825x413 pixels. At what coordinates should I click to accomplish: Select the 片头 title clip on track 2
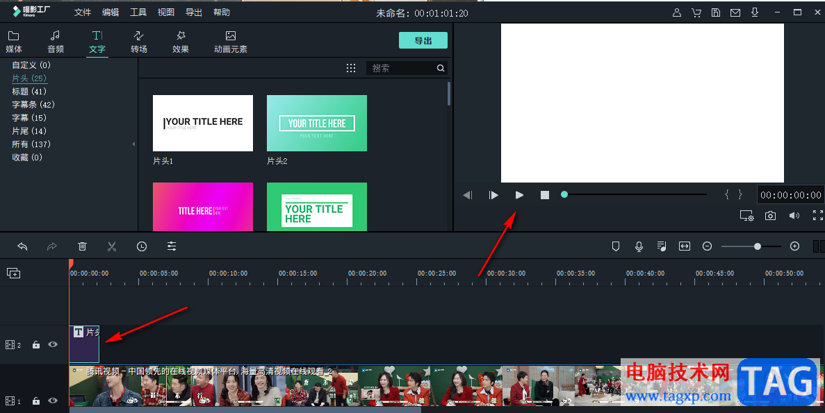(x=84, y=344)
